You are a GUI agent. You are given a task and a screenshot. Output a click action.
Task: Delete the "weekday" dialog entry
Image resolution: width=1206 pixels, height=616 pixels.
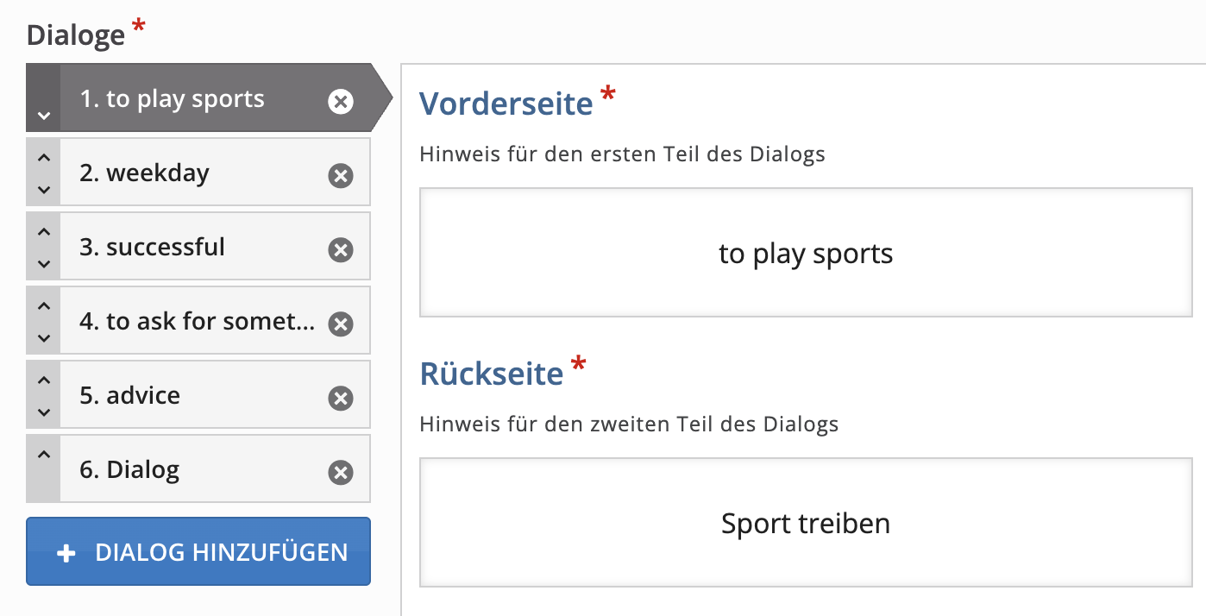click(x=341, y=176)
